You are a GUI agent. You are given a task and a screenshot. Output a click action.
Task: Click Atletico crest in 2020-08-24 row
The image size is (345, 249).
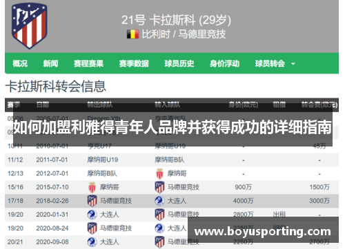pyautogui.click(x=92, y=228)
